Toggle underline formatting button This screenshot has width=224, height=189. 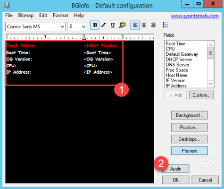click(113, 25)
